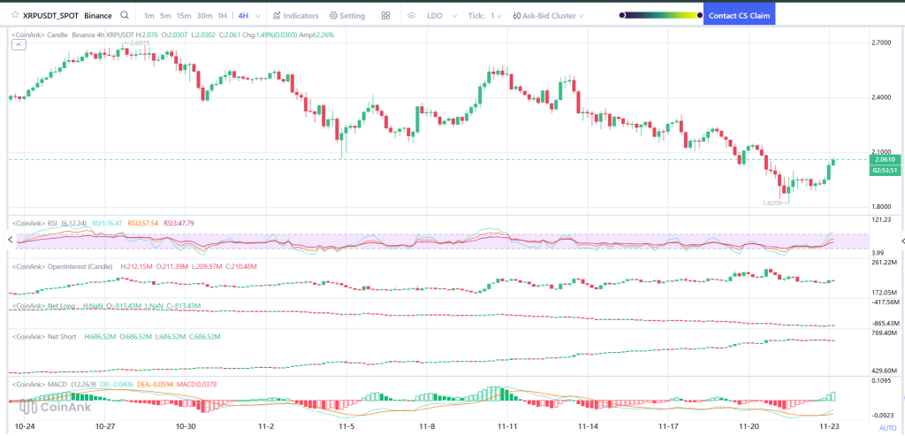Click the cloud save icon
Image resolution: width=905 pixels, height=436 pixels.
tap(412, 16)
